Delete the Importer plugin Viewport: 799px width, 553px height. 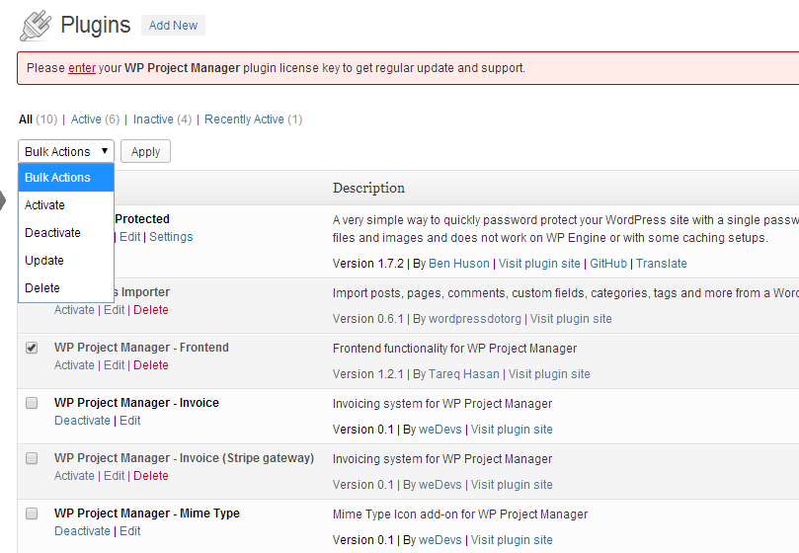(x=151, y=310)
